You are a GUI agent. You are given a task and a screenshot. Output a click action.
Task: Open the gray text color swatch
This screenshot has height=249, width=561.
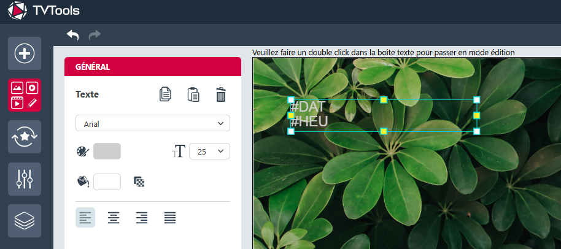click(x=107, y=151)
